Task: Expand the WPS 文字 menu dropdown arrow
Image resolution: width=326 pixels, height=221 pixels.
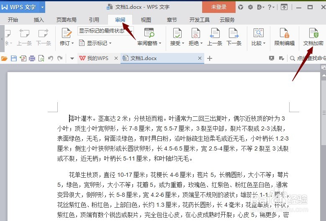Action: pyautogui.click(x=42, y=7)
